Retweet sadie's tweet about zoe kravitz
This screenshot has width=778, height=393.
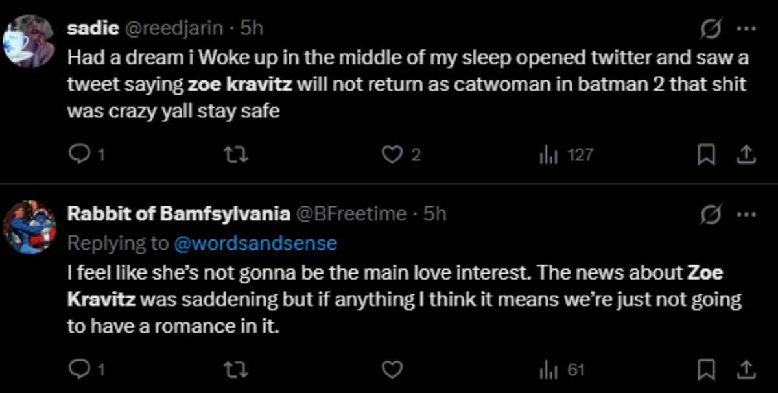[236, 154]
